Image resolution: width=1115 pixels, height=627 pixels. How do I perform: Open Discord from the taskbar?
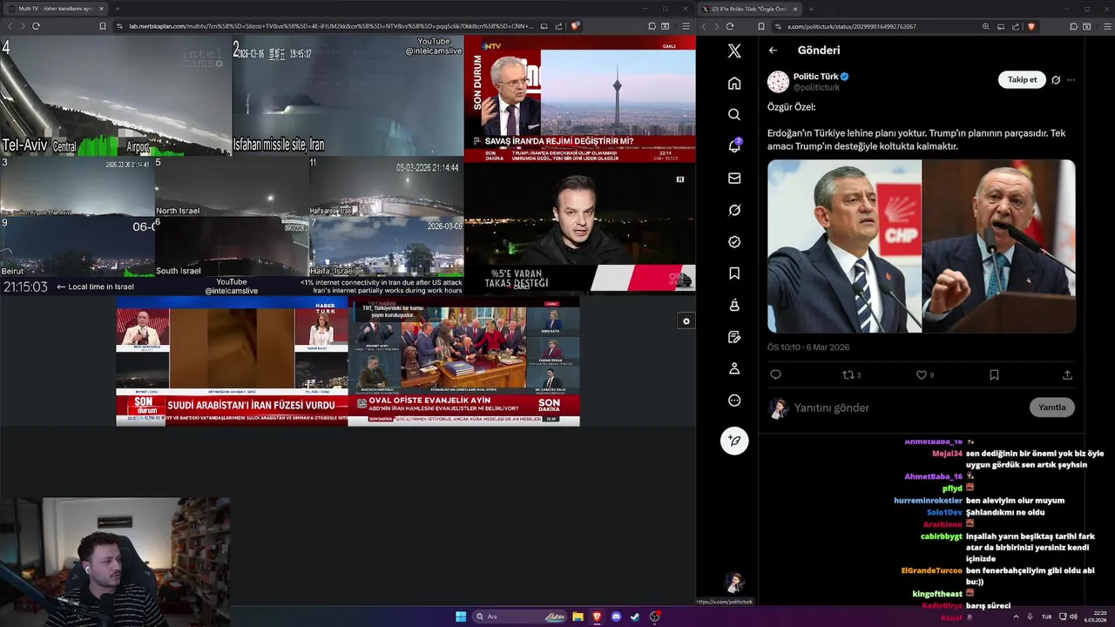[617, 617]
